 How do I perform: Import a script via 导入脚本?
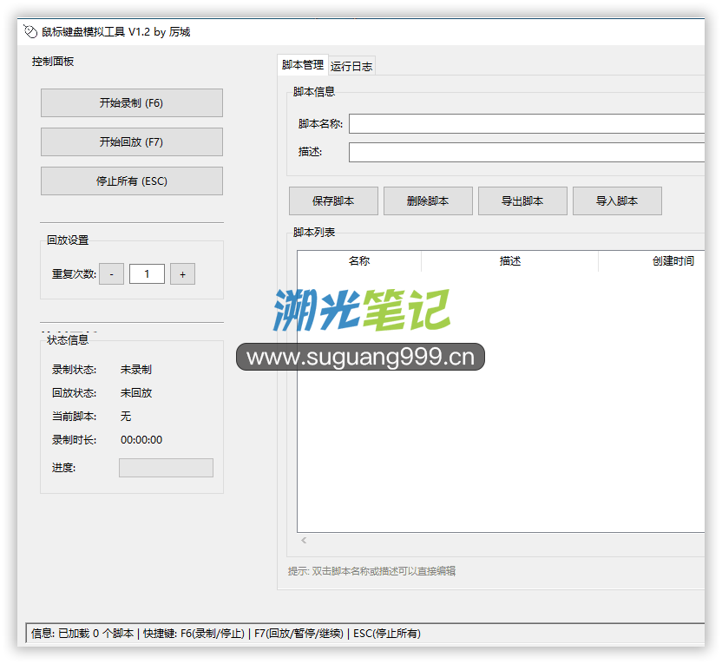[617, 201]
